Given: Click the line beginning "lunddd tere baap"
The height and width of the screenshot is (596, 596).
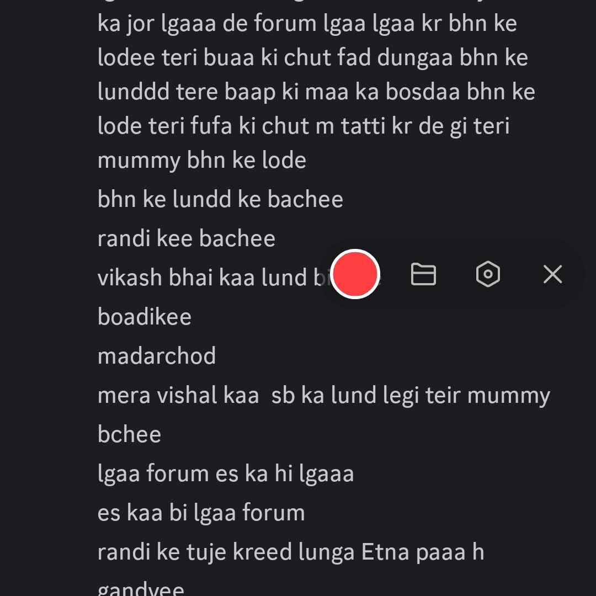Looking at the screenshot, I should pos(316,92).
